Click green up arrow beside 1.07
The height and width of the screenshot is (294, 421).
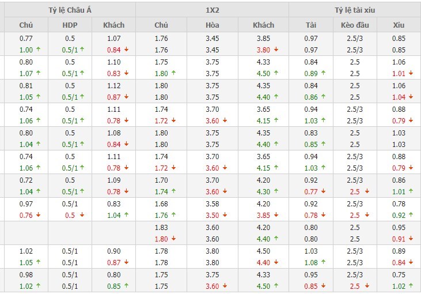tap(38, 73)
